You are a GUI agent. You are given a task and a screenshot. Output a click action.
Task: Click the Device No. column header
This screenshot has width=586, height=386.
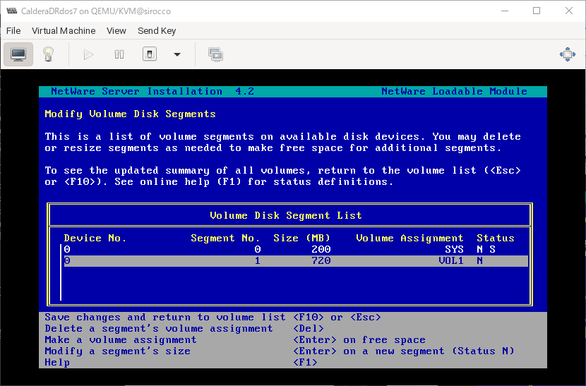(95, 238)
